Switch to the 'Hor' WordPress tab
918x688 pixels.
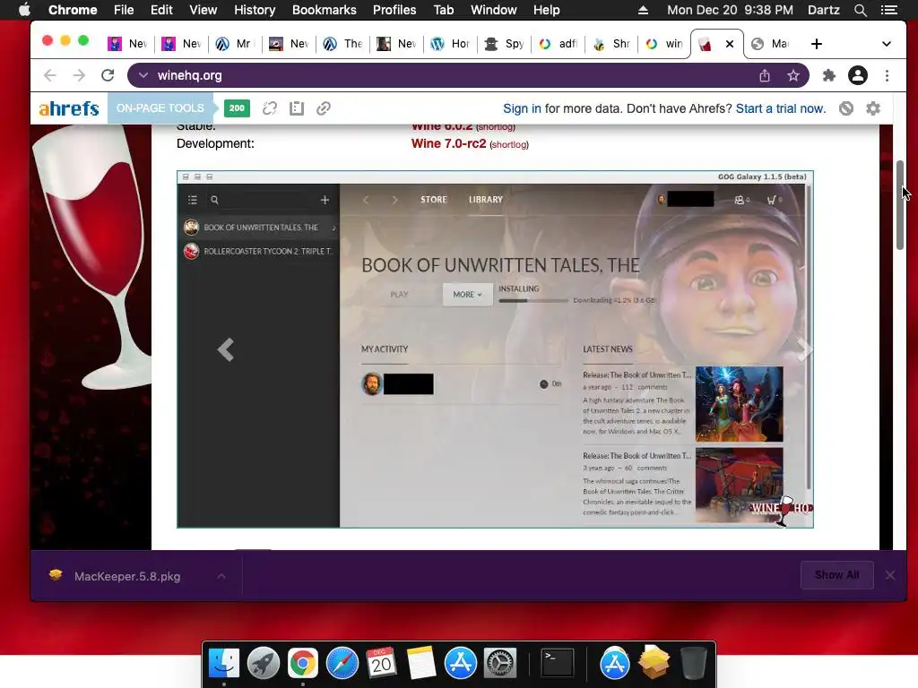pos(451,44)
